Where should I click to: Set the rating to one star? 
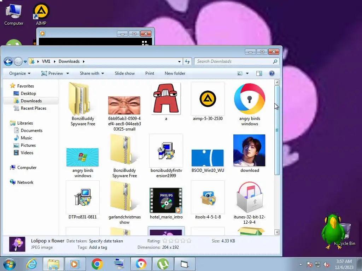pyautogui.click(x=165, y=241)
